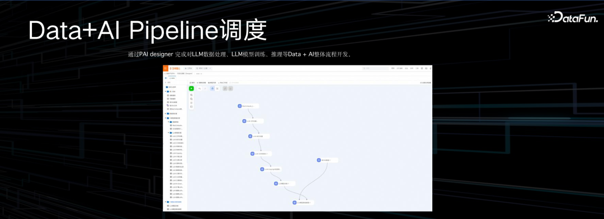
Task: Click the green Run pipeline button
Action: [191, 88]
